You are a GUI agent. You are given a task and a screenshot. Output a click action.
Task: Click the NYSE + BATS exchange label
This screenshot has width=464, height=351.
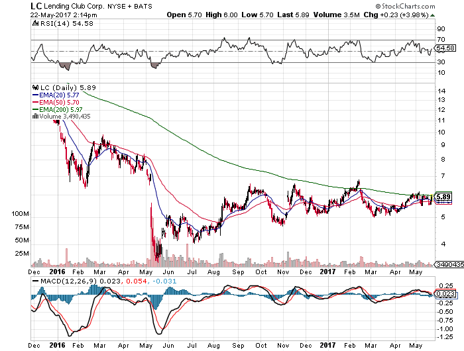[130, 6]
